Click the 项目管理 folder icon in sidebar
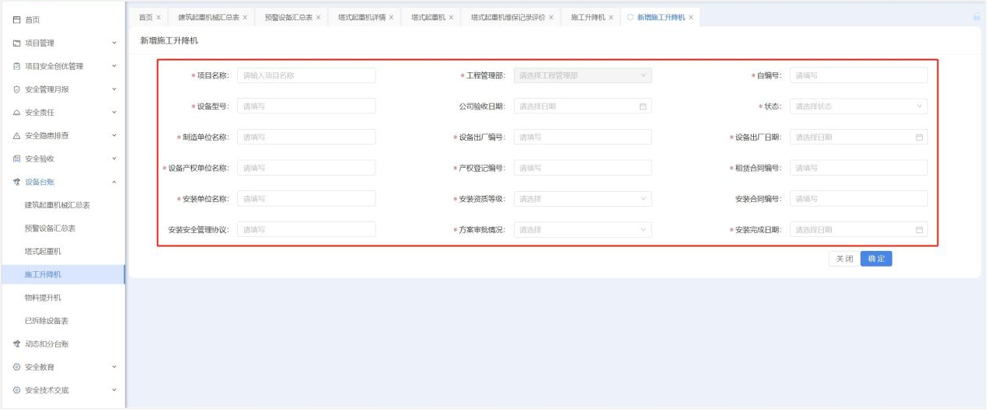The image size is (988, 411). (16, 43)
